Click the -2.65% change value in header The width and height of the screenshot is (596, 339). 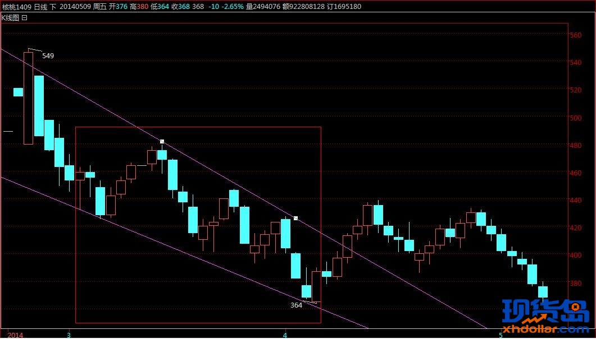tap(233, 7)
